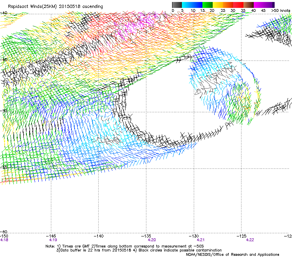Image resolution: width=292 pixels, height=257 pixels.
Task: Click the green 15-20 knots legend segment
Action: coord(208,5)
